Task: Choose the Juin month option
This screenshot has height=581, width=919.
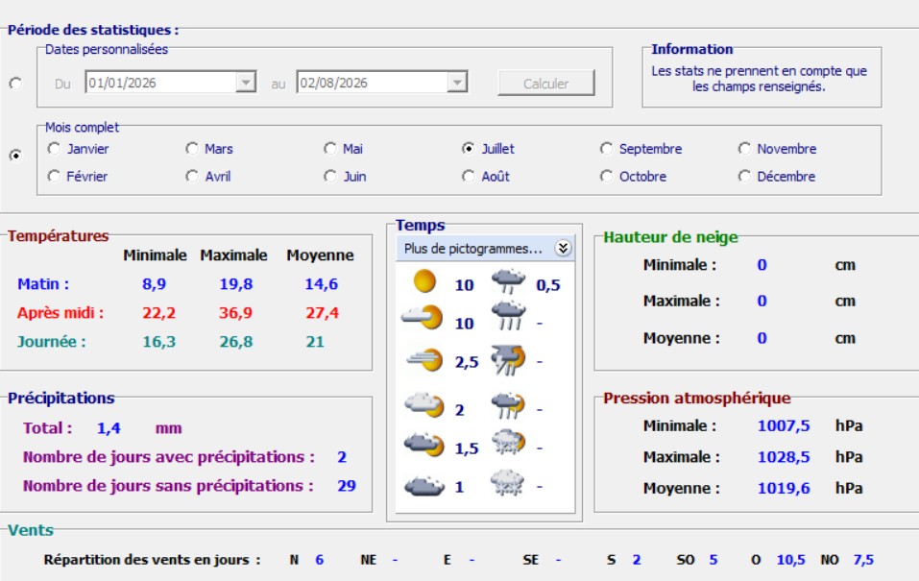Action: coord(345,176)
